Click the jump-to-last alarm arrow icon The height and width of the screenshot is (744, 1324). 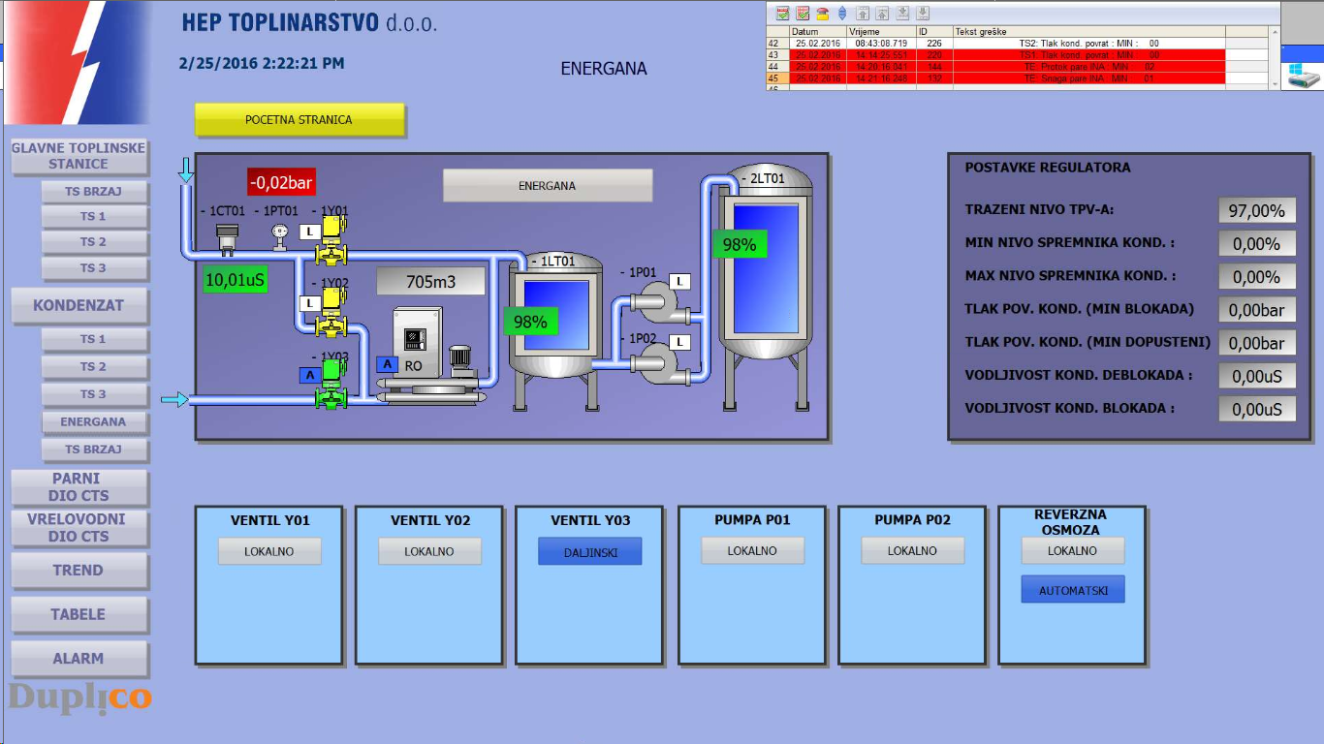point(923,14)
